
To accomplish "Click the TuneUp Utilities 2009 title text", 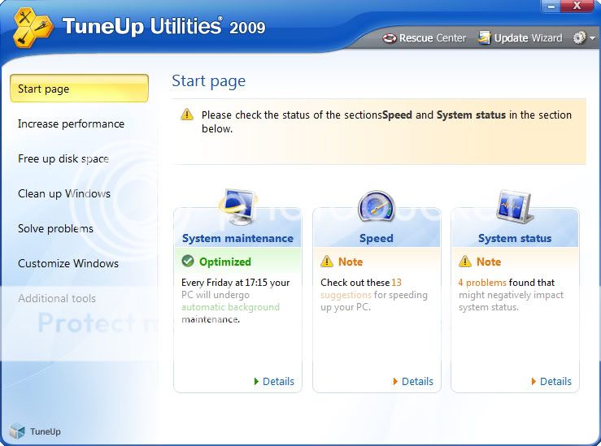I will click(163, 27).
